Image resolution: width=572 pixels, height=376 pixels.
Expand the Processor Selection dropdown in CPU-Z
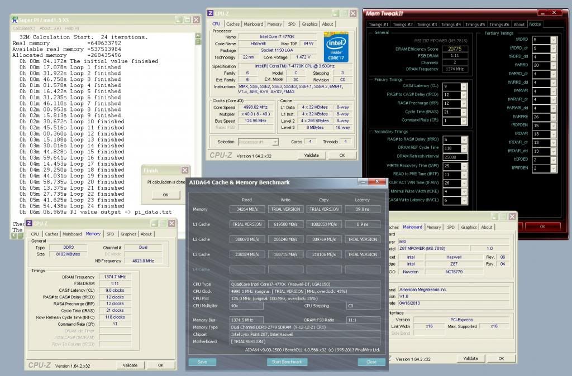point(275,142)
